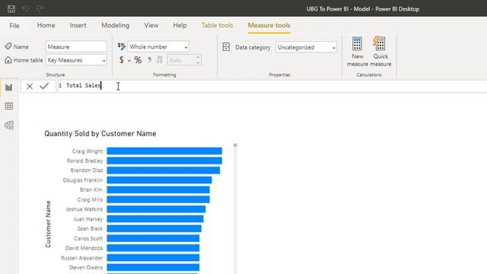Select the Craig Wright bar
487x274 pixels.
[164, 151]
